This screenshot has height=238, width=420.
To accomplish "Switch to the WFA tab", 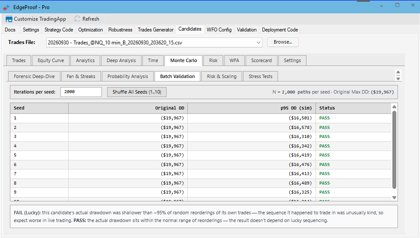I will tap(234, 60).
